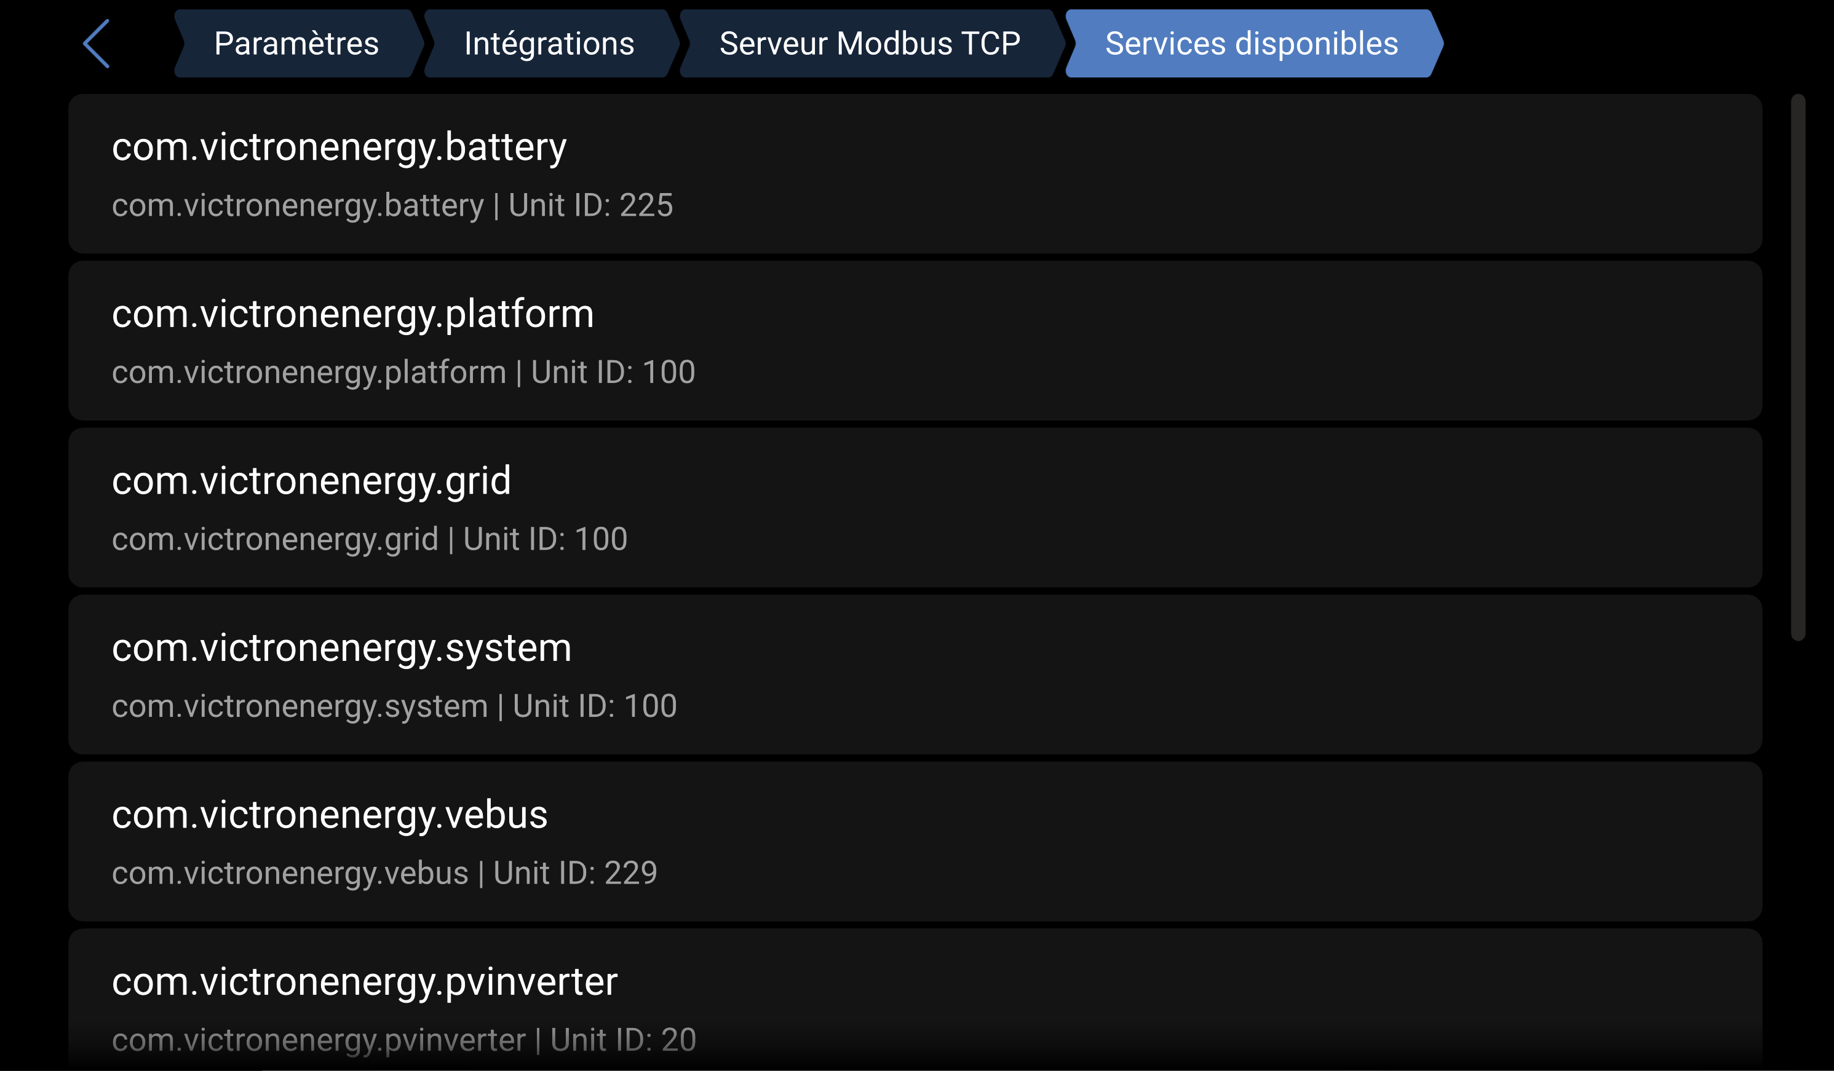Viewport: 1834px width, 1071px height.
Task: Open the com.victronenergy.platform service title
Action: click(352, 314)
